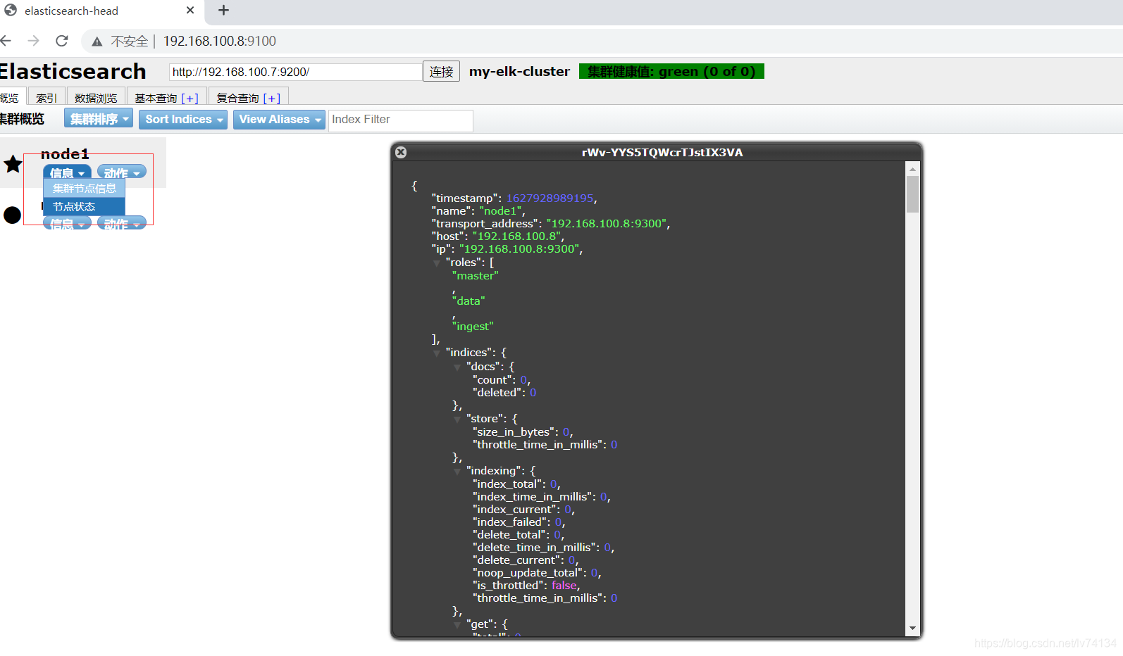Open node1 动作 dropdown
The height and width of the screenshot is (656, 1123).
pos(122,172)
